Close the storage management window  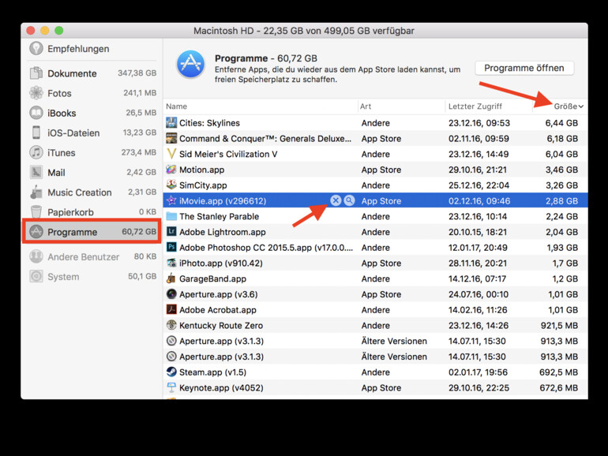pyautogui.click(x=31, y=31)
